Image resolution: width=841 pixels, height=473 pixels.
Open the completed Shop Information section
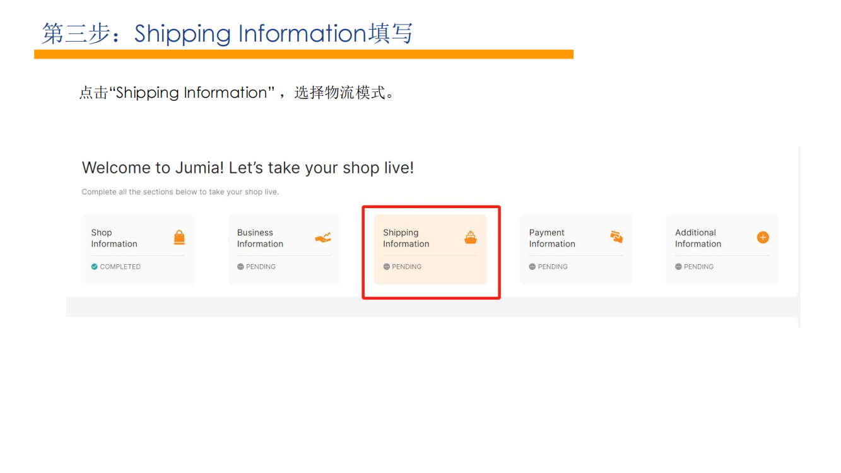138,249
